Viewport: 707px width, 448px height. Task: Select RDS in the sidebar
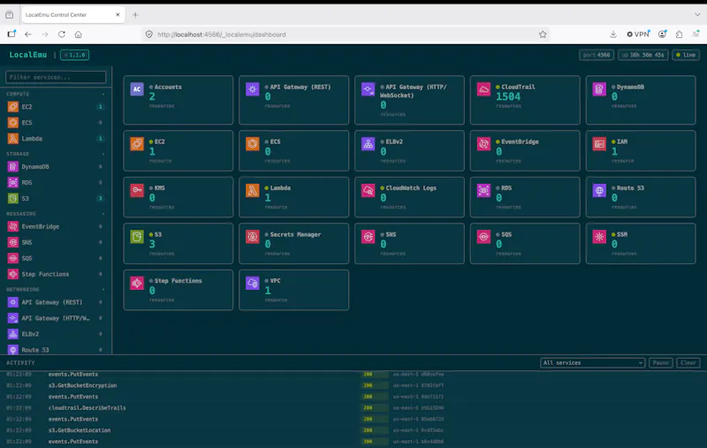point(55,183)
